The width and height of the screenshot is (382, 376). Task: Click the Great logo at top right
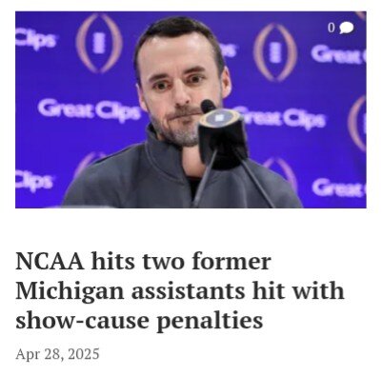point(338,54)
